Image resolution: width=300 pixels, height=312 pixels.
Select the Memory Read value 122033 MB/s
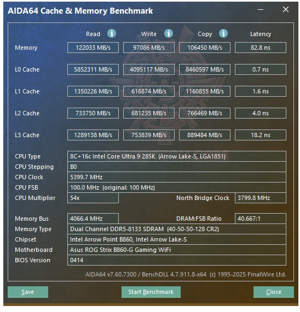pos(93,48)
